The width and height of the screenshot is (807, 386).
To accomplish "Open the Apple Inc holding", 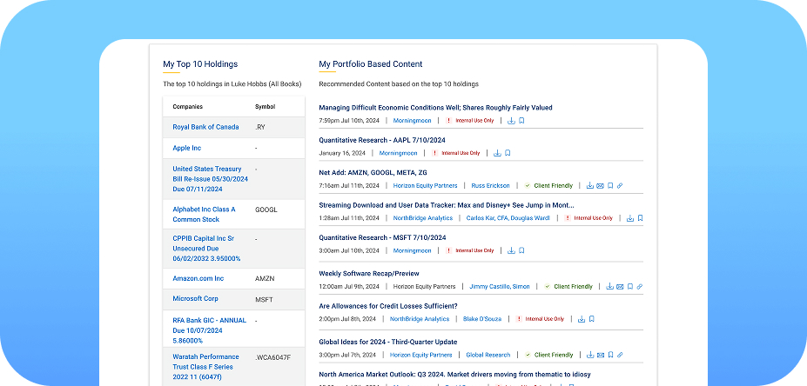I will point(187,148).
